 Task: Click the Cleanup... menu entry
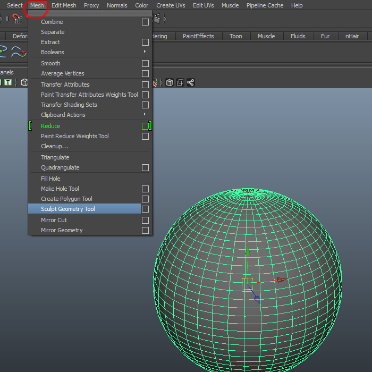click(54, 146)
